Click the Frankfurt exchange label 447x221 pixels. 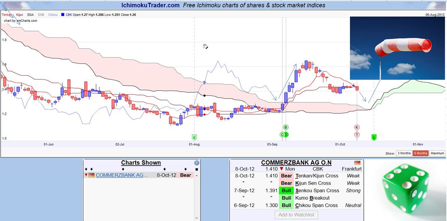[352, 169]
